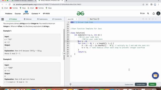The image size is (161, 90).
Task: Open the notifications bell
Action: [154, 13]
